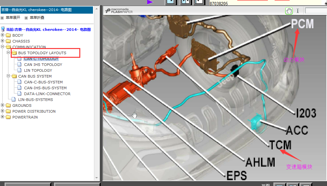Click the POWERTRAIN folder icon
This screenshot has height=186, width=327.
(x=8, y=117)
